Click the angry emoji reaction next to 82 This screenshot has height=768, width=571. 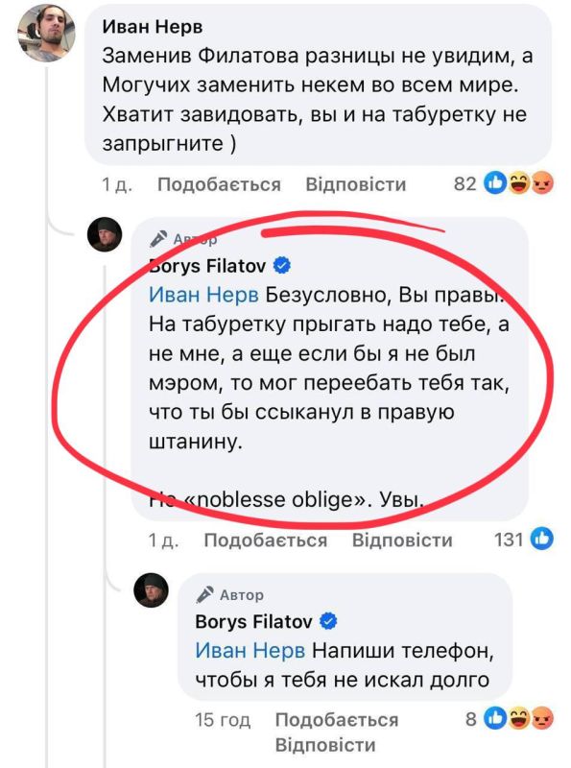click(542, 183)
